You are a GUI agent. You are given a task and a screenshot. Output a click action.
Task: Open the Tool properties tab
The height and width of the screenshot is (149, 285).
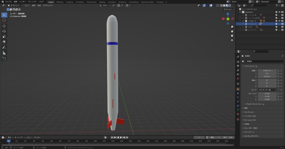[x=238, y=57]
